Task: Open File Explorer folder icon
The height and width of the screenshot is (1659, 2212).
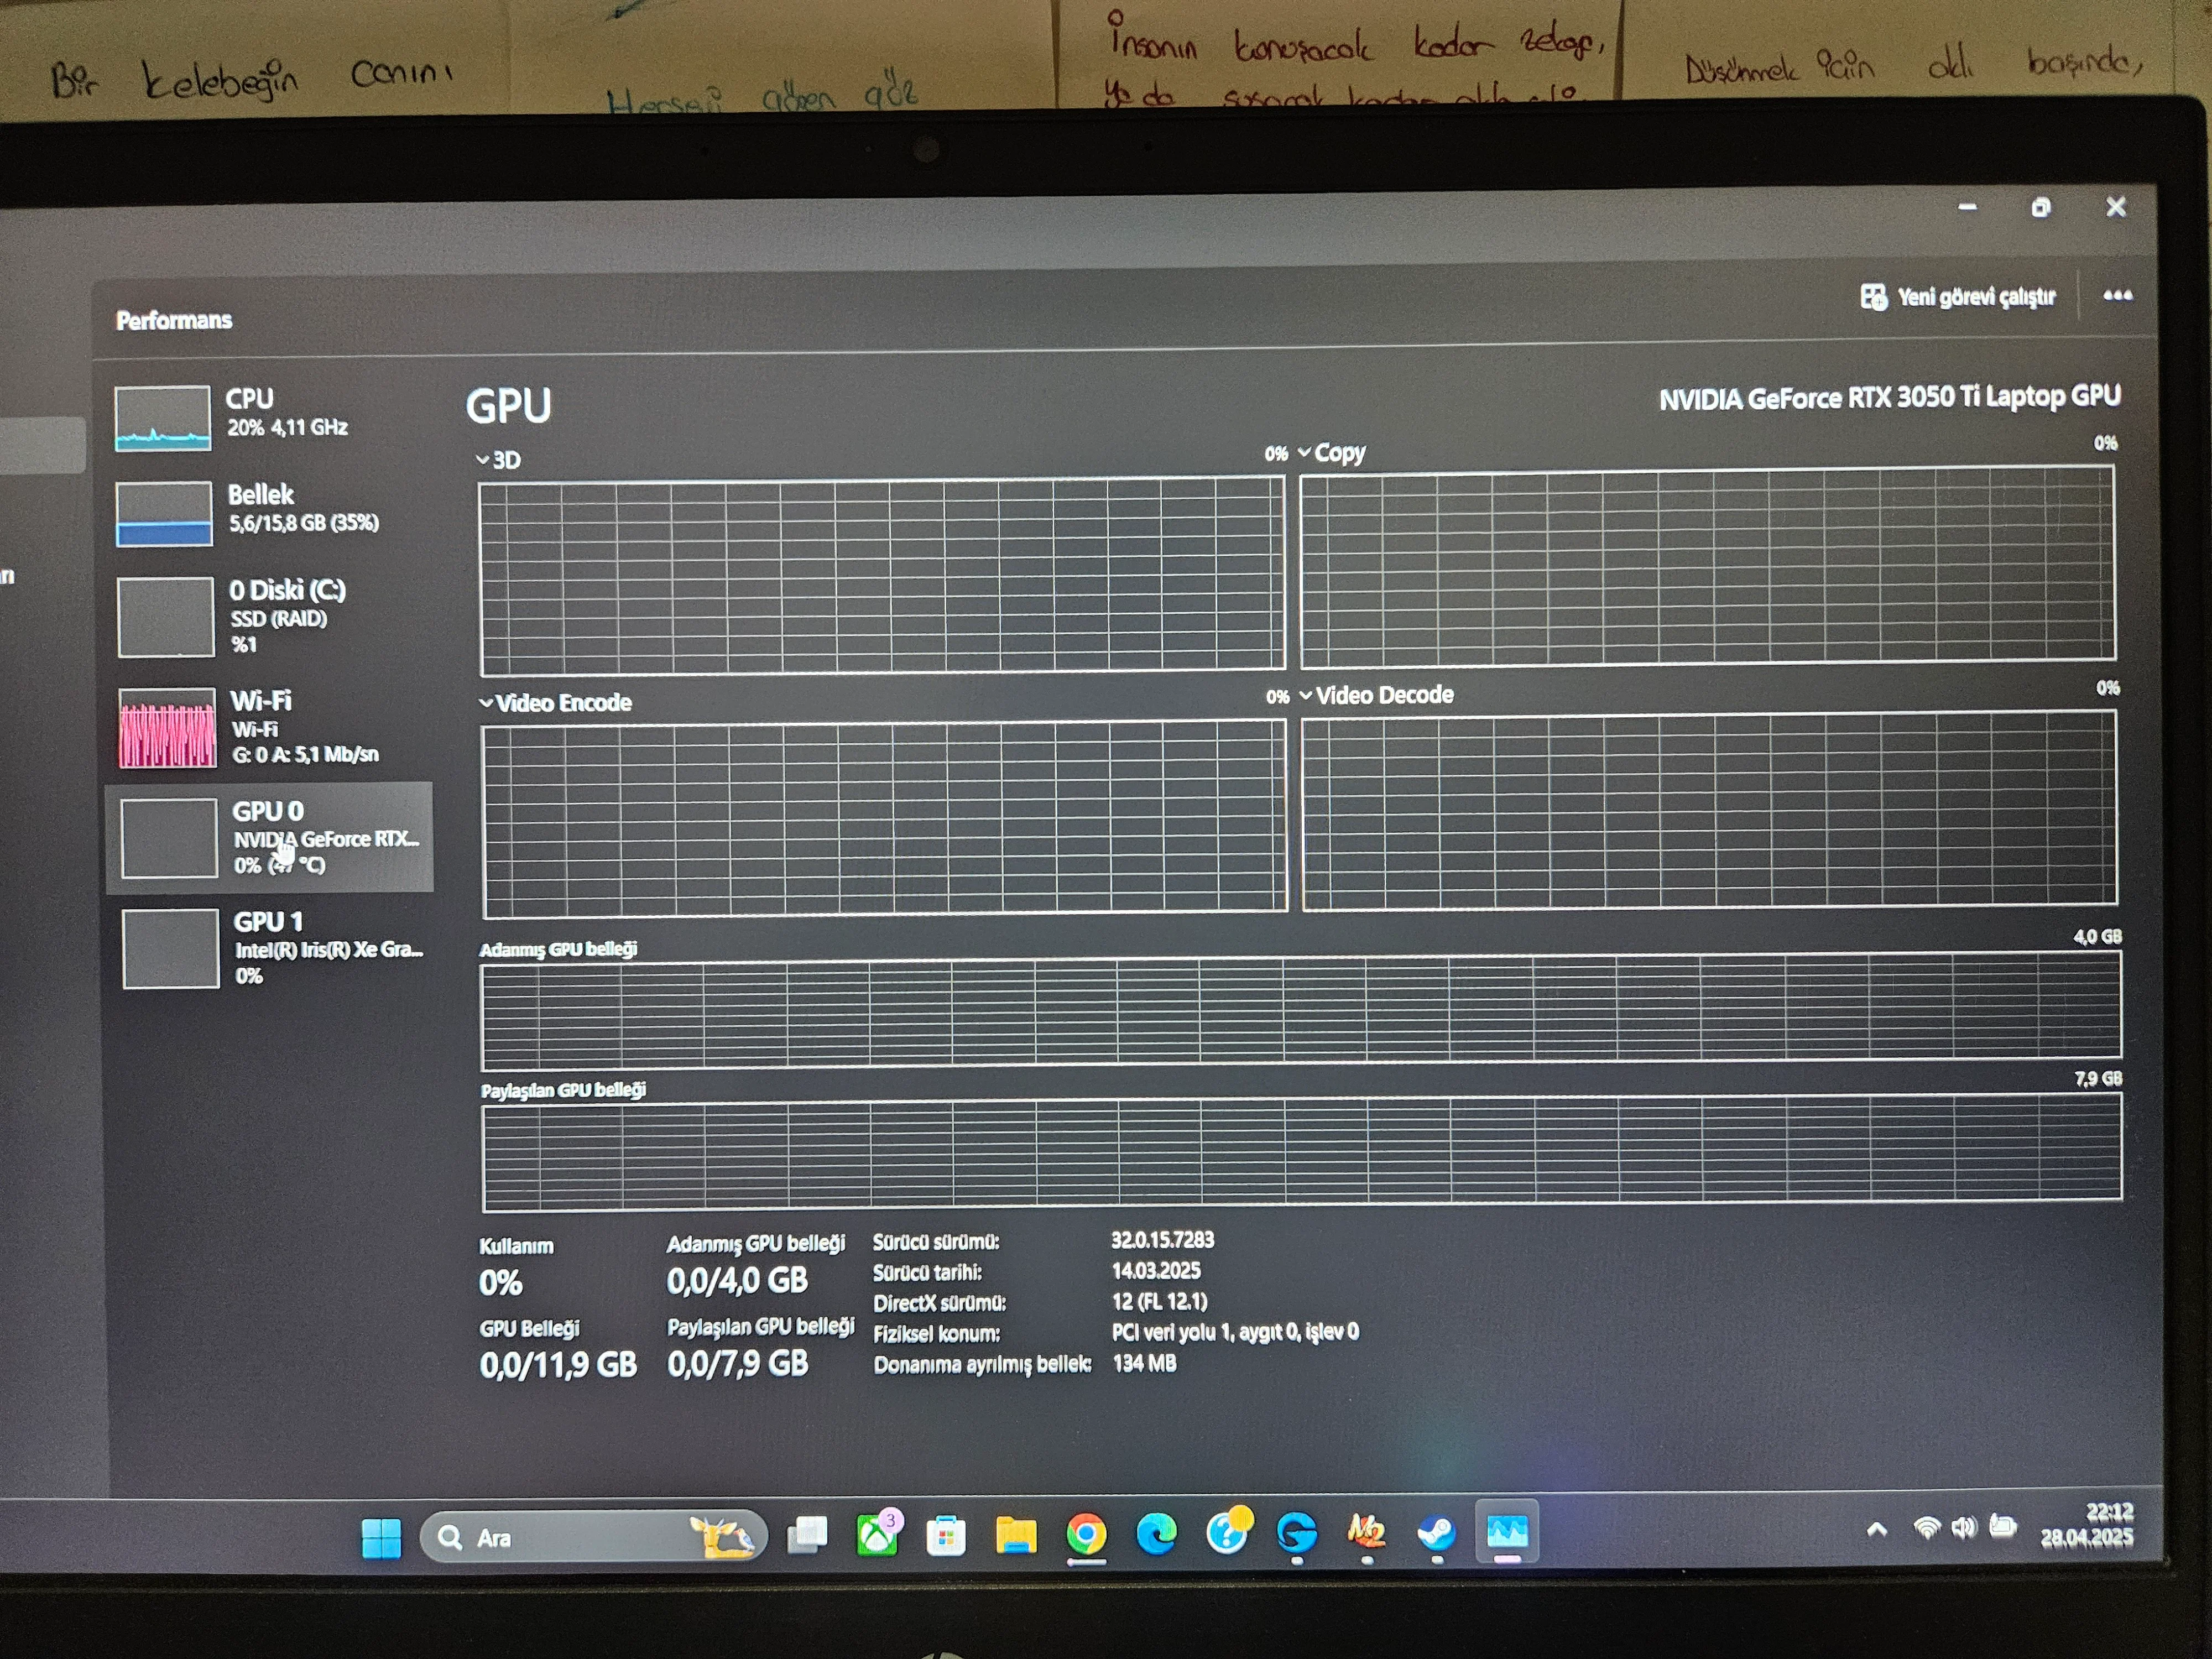Action: click(1016, 1535)
